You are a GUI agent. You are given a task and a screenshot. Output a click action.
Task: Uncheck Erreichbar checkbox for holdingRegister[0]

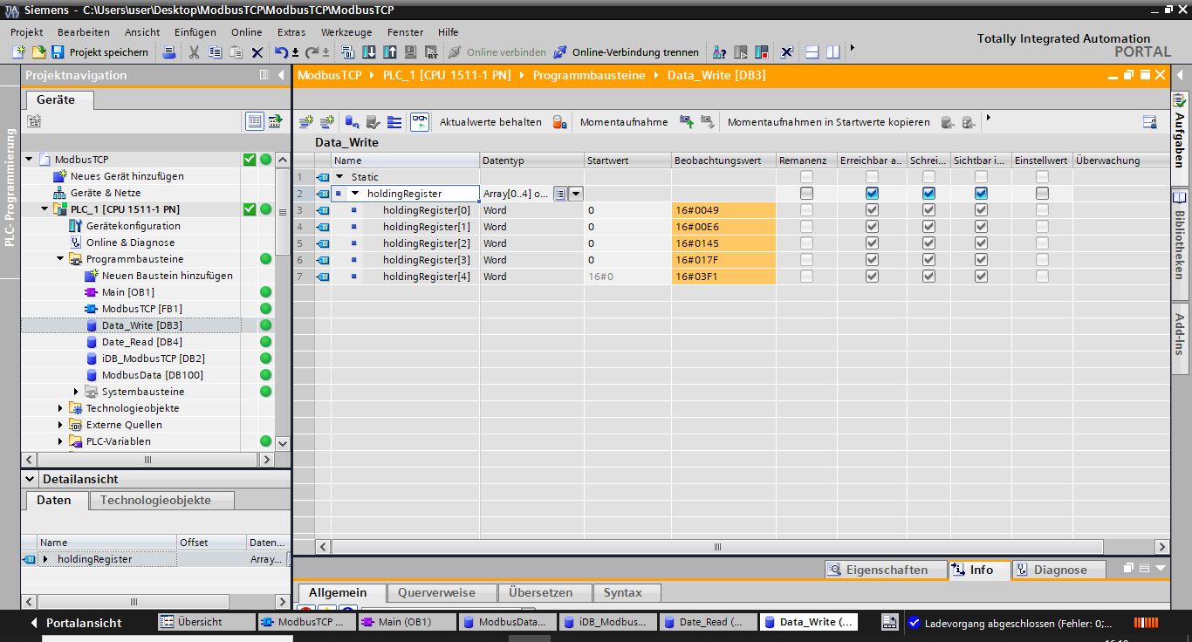coord(872,210)
